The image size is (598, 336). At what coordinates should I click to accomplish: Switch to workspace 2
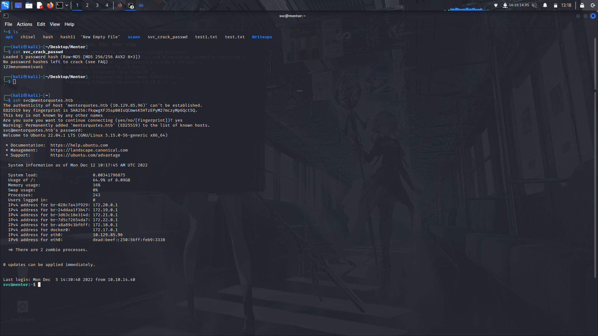tap(87, 5)
